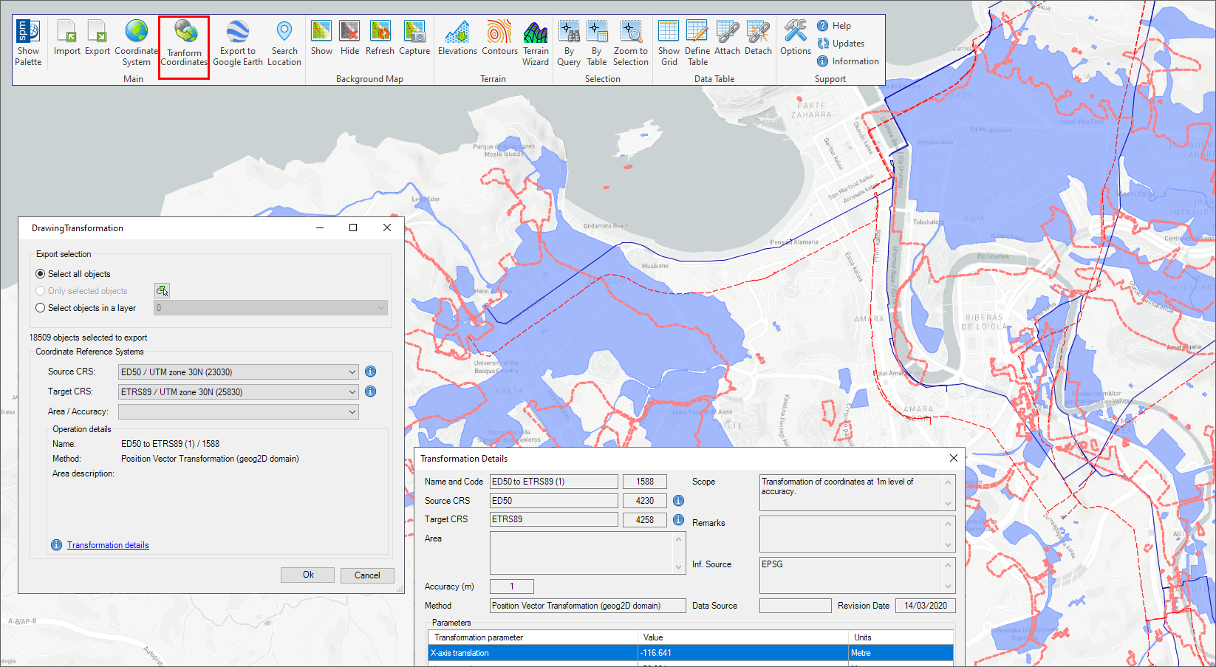This screenshot has height=667, width=1216.
Task: Open the Transformation details link
Action: 108,545
